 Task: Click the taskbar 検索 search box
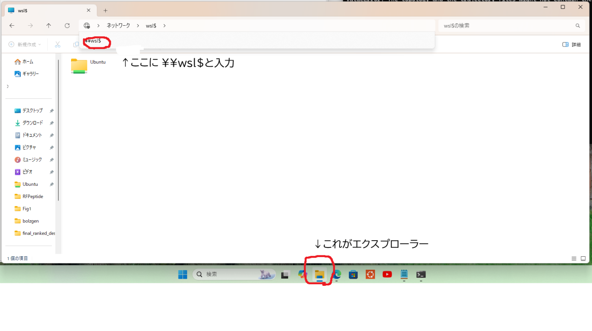[234, 274]
